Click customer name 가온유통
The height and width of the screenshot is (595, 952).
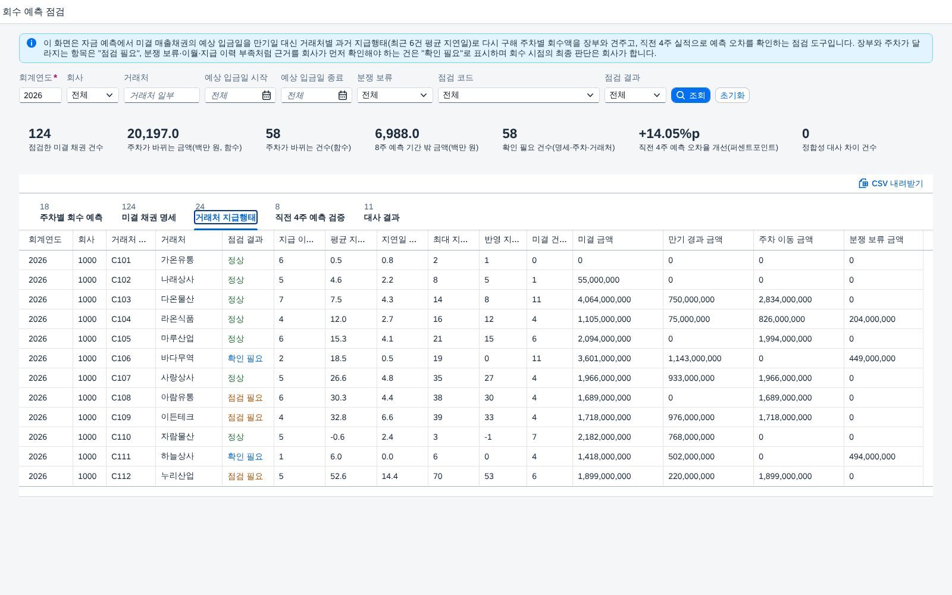177,260
